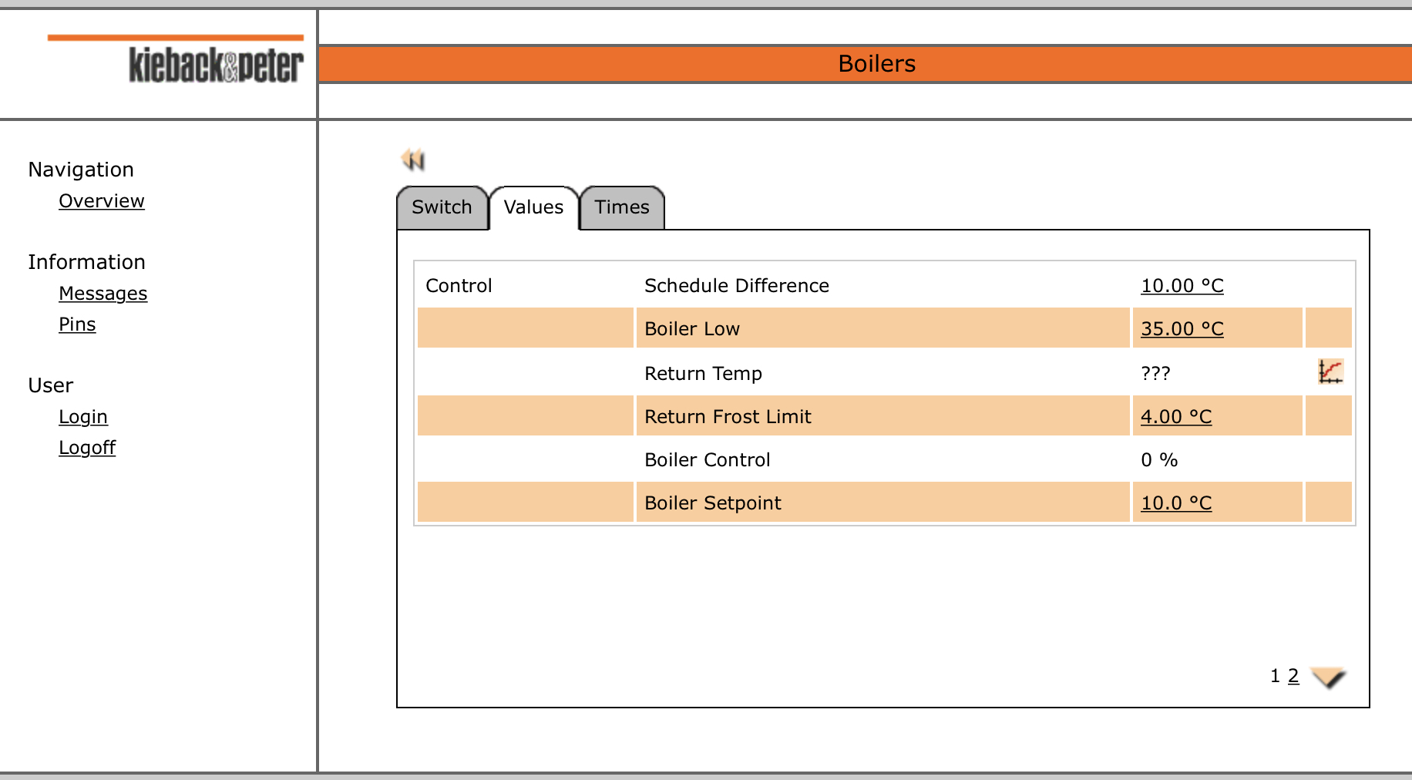Click the Boilers orange title bar

click(x=876, y=64)
